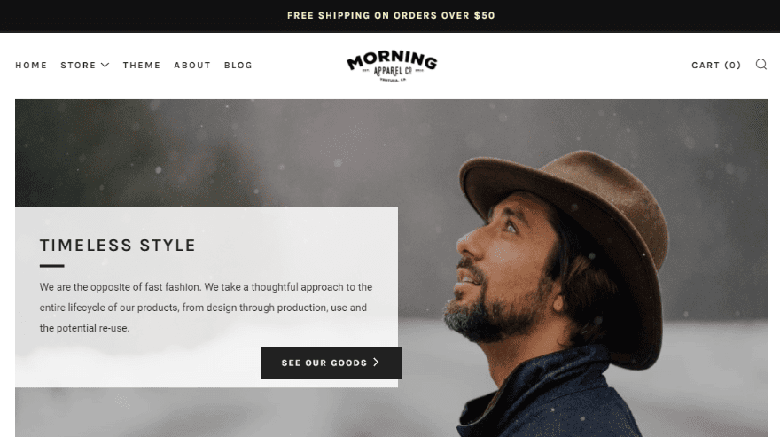Open the Store navigation menu
This screenshot has height=437, width=780.
(84, 66)
